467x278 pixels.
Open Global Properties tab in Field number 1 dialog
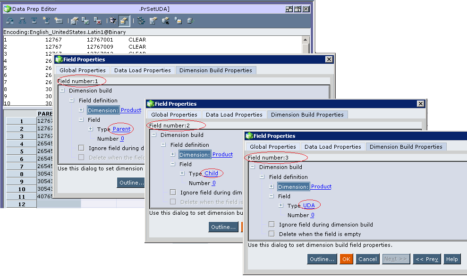tap(83, 70)
